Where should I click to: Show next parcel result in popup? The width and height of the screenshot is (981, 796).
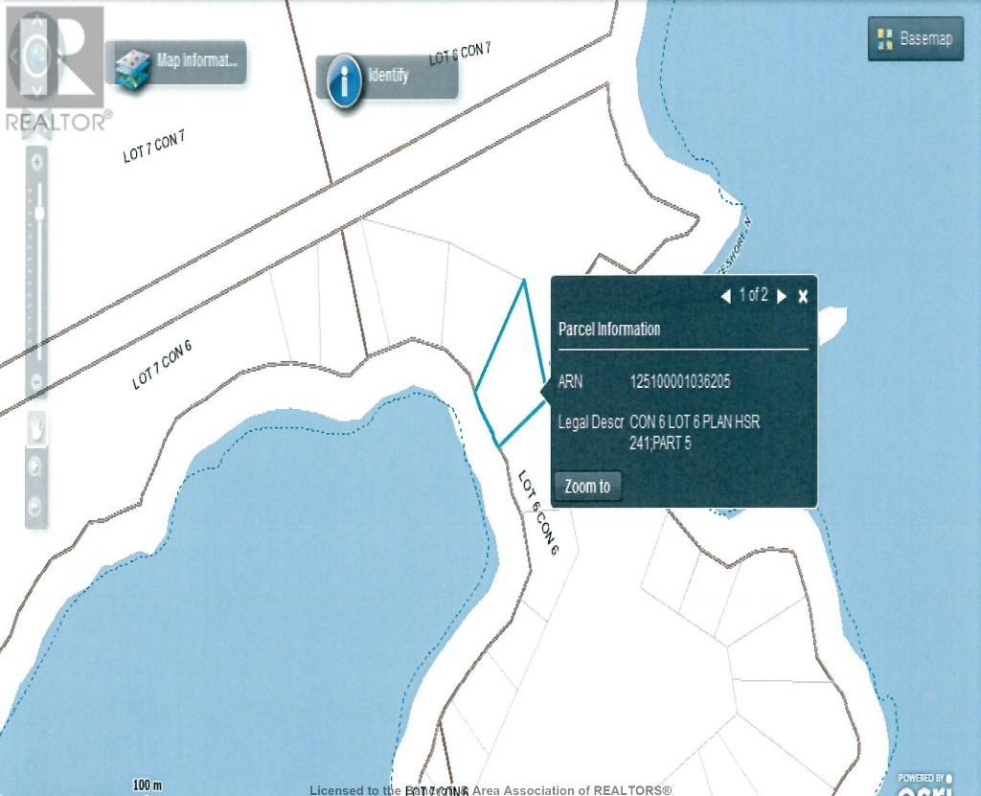(782, 296)
